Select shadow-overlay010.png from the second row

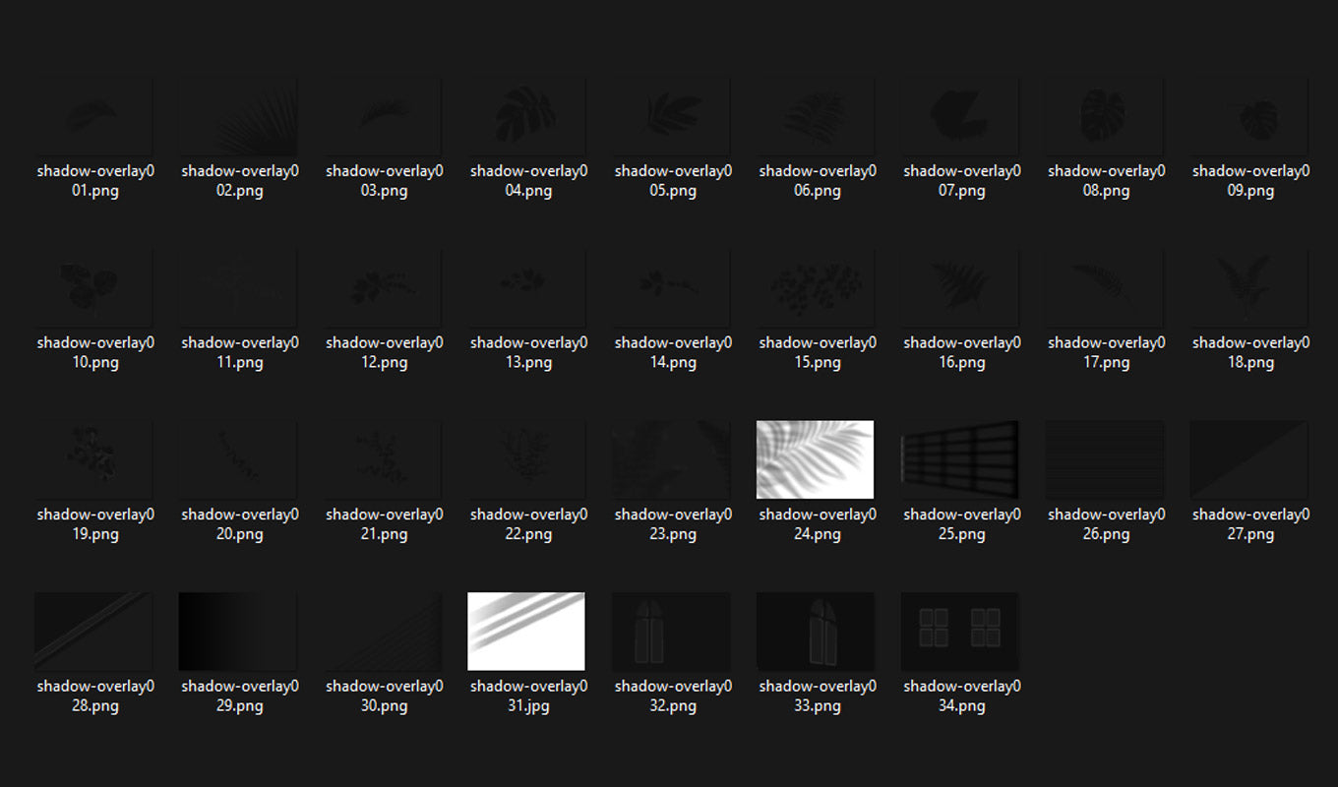pos(93,285)
